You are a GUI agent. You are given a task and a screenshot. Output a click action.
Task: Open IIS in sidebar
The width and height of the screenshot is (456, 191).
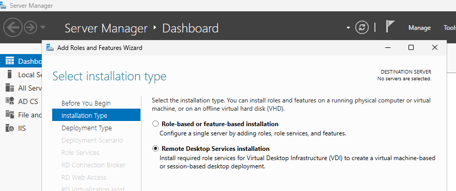pos(21,128)
